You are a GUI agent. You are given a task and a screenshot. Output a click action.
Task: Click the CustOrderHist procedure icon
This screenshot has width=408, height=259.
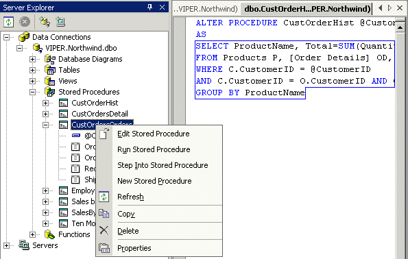(63, 103)
